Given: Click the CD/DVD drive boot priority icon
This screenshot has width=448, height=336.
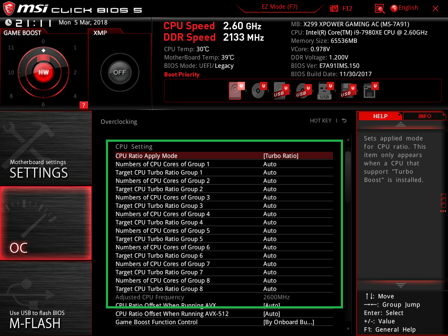Looking at the screenshot, I should coord(259,91).
